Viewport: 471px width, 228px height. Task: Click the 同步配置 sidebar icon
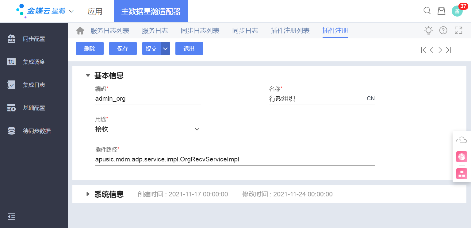coord(11,39)
